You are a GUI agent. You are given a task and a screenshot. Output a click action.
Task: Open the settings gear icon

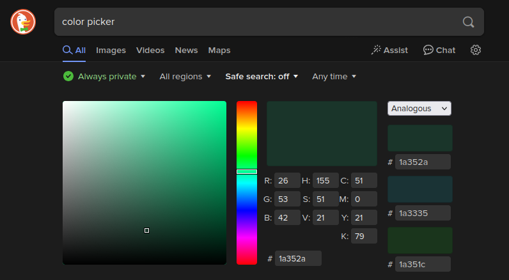click(x=475, y=50)
